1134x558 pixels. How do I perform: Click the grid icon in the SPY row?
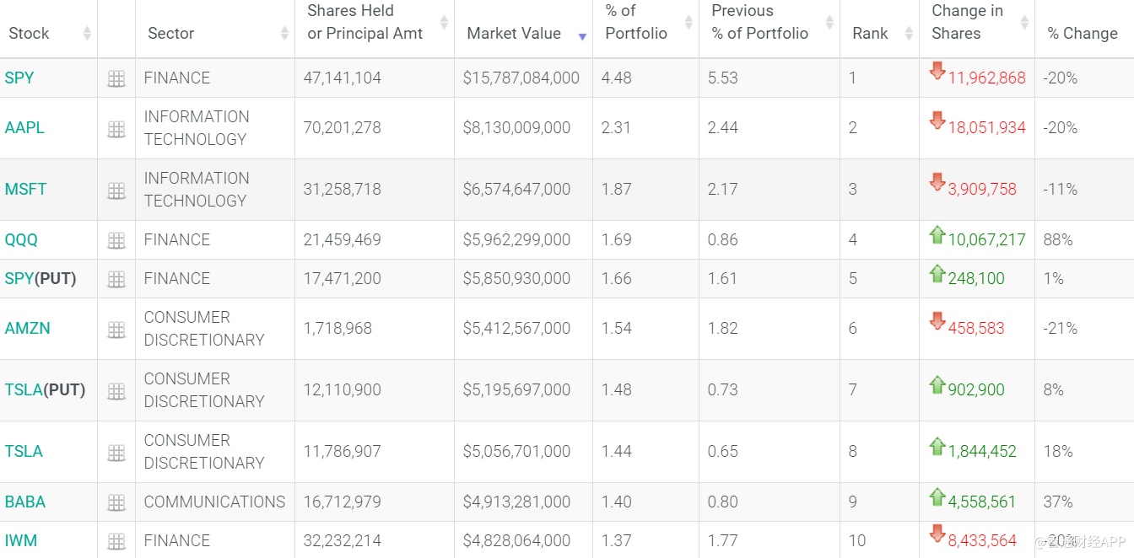tap(116, 78)
